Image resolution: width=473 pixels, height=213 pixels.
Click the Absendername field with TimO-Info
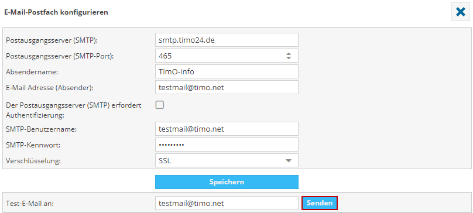click(x=227, y=71)
